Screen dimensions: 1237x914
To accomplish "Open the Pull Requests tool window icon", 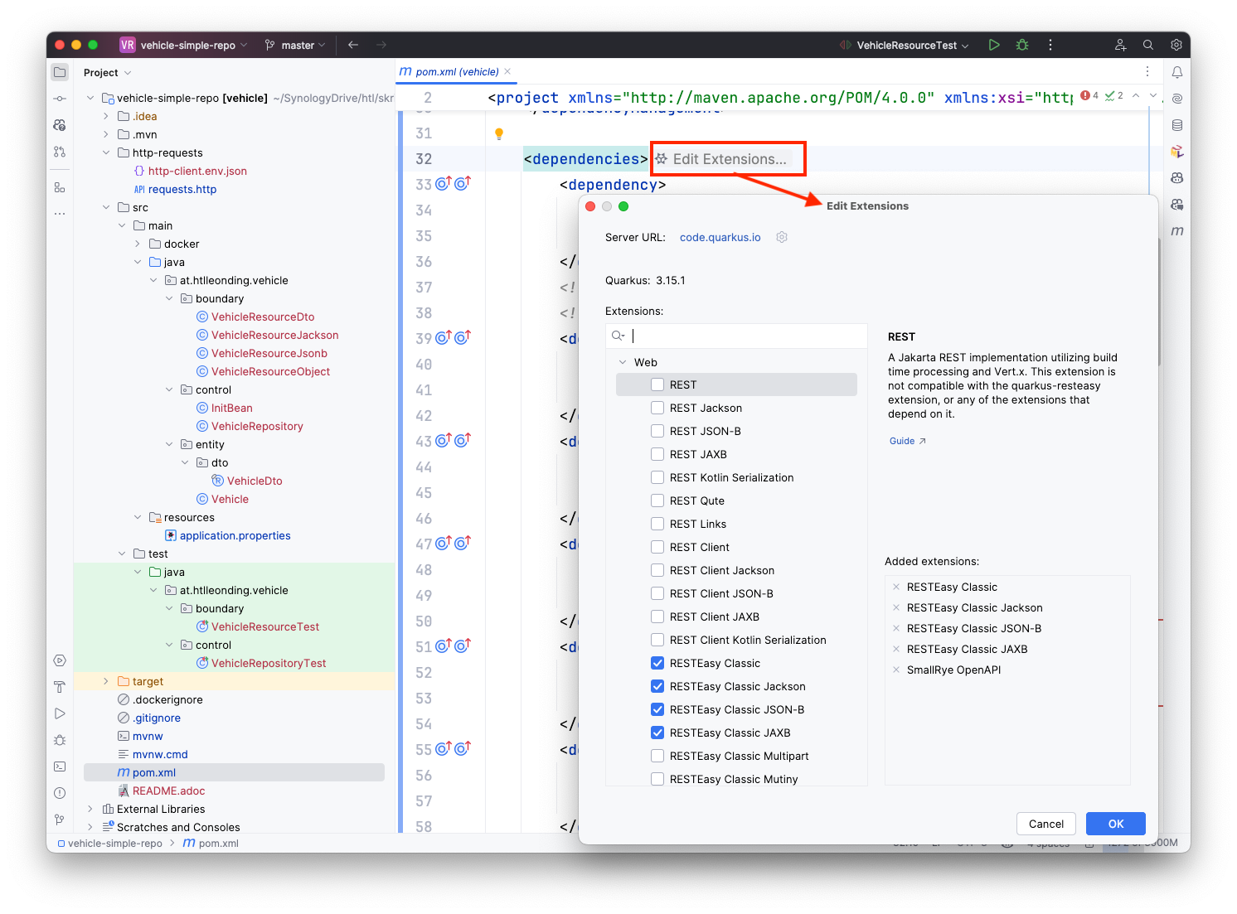I will click(60, 152).
